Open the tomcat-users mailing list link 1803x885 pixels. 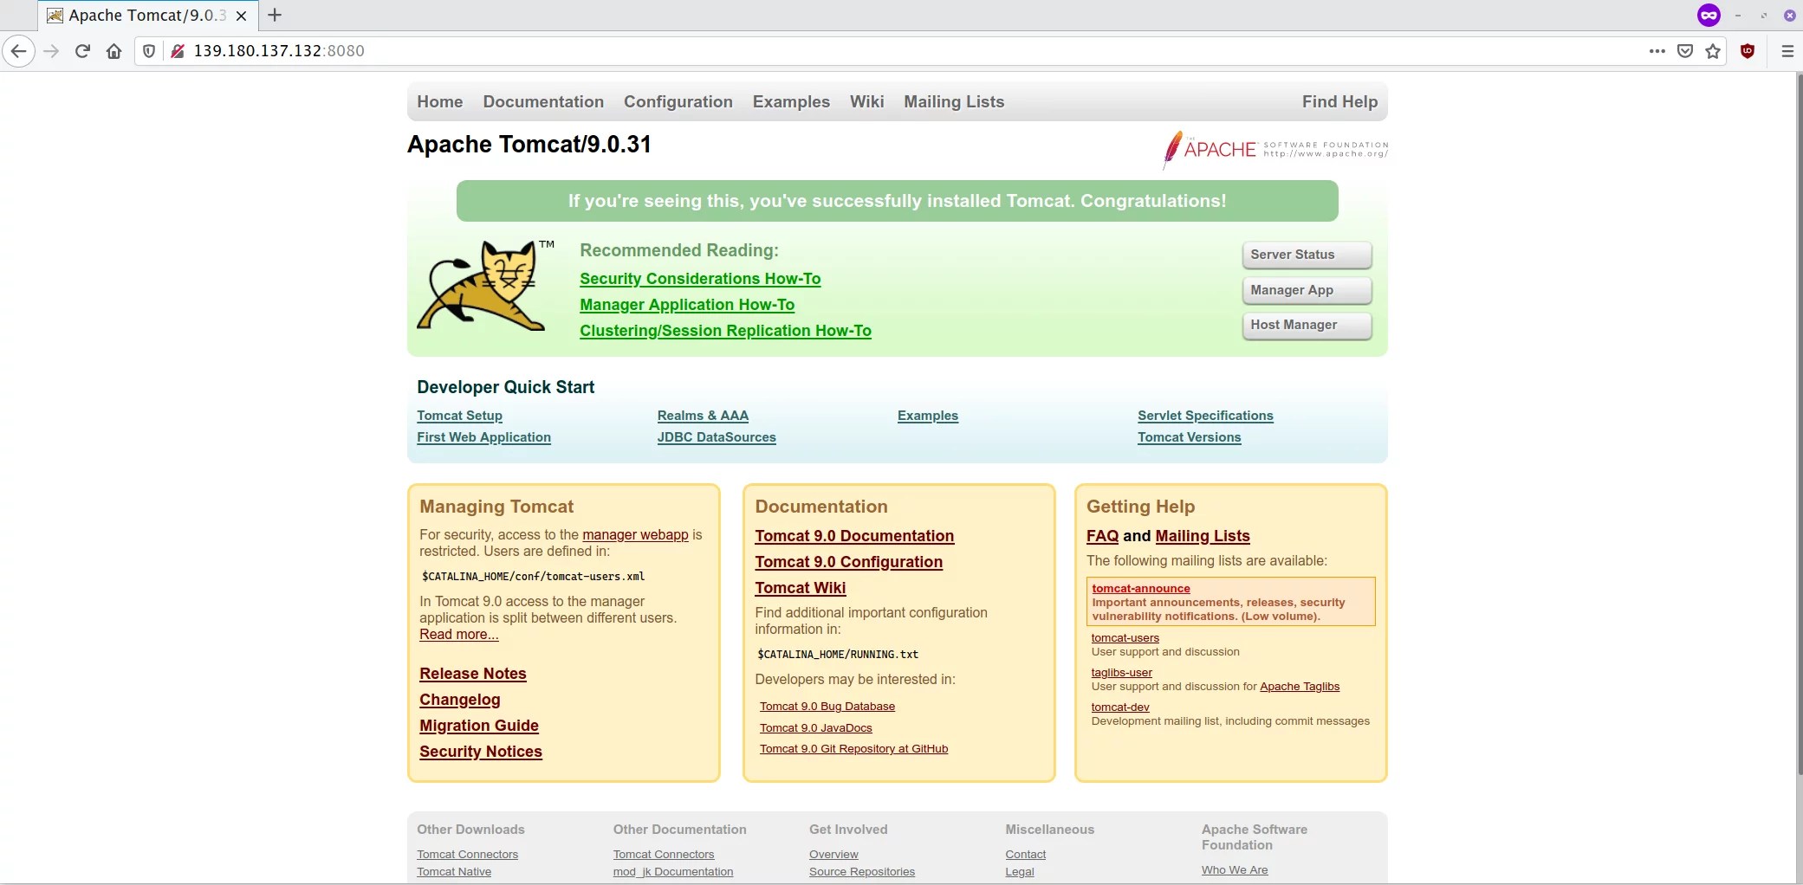coord(1125,638)
